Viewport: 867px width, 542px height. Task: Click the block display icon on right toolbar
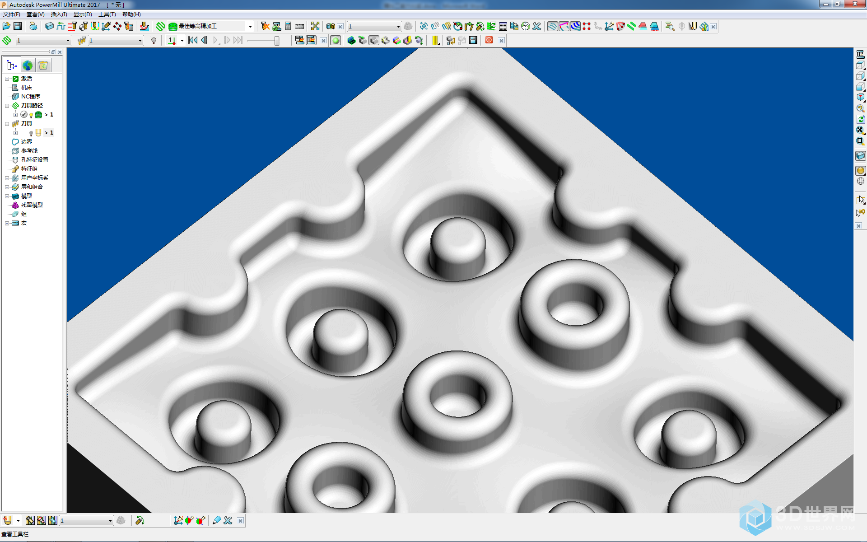click(x=860, y=156)
